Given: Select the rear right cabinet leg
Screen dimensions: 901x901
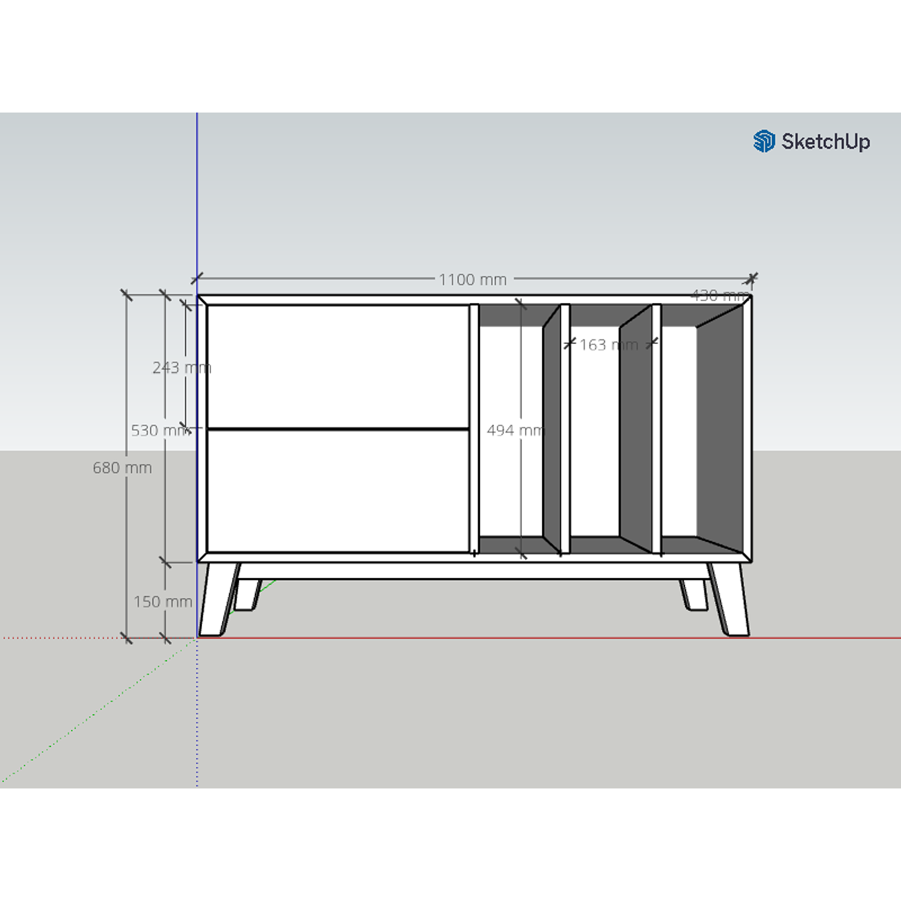Looking at the screenshot, I should coord(695,595).
